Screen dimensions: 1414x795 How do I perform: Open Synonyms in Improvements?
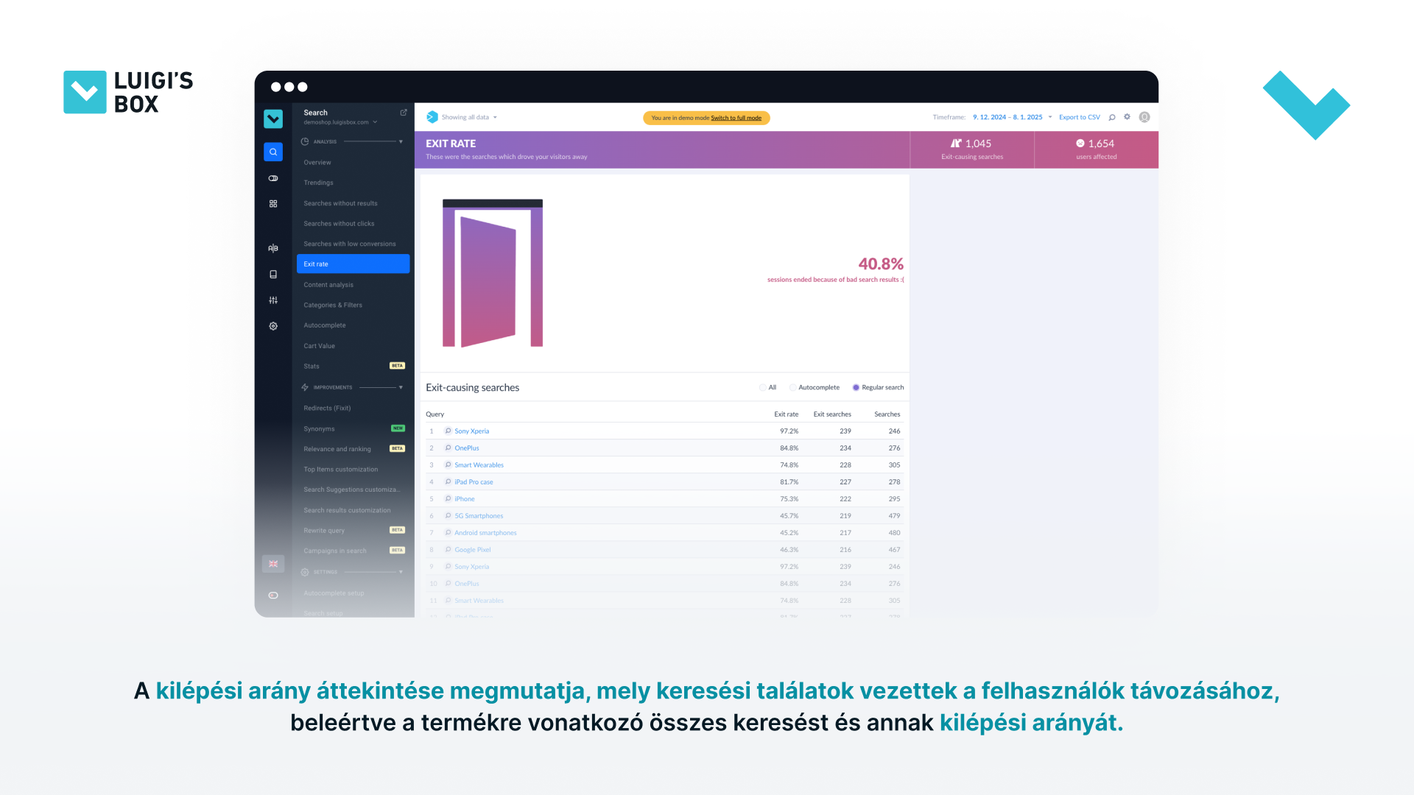point(319,428)
